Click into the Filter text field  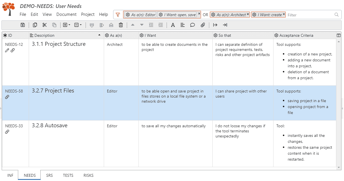coord(310,15)
